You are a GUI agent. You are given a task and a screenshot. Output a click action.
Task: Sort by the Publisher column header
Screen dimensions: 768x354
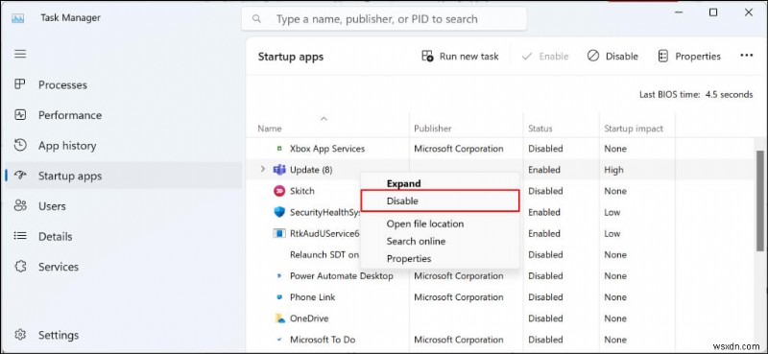coord(433,129)
